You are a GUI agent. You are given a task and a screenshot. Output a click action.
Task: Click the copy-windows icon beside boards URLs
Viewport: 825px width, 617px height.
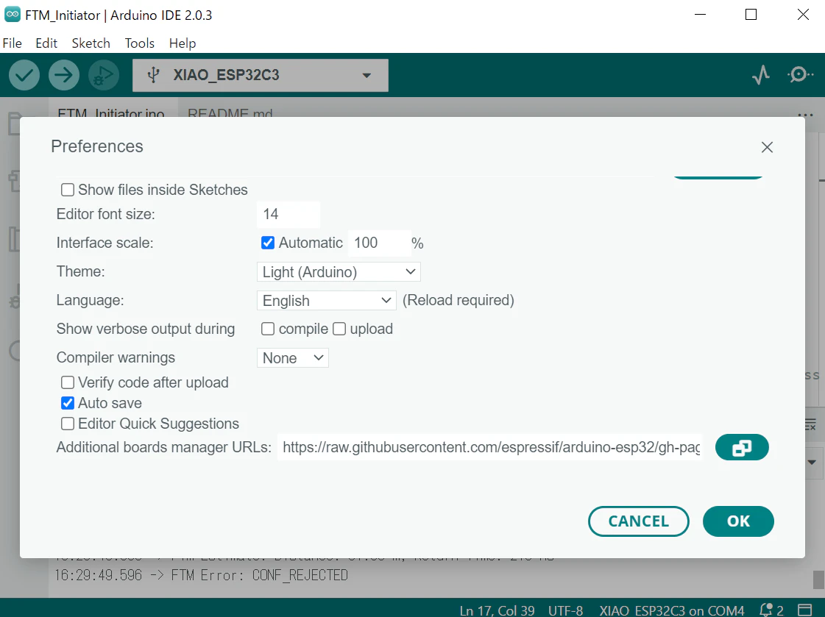click(x=742, y=447)
